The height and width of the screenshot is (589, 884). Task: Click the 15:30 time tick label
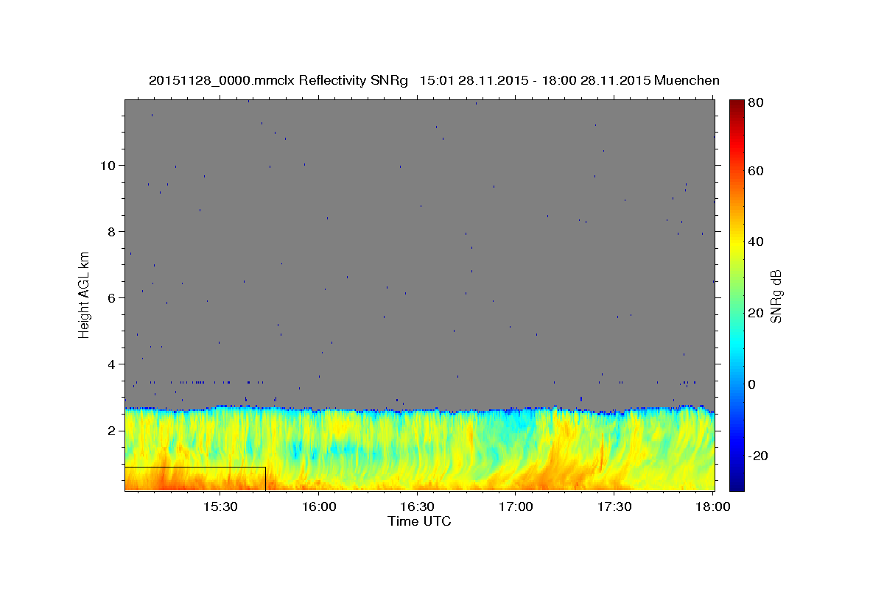click(x=220, y=507)
